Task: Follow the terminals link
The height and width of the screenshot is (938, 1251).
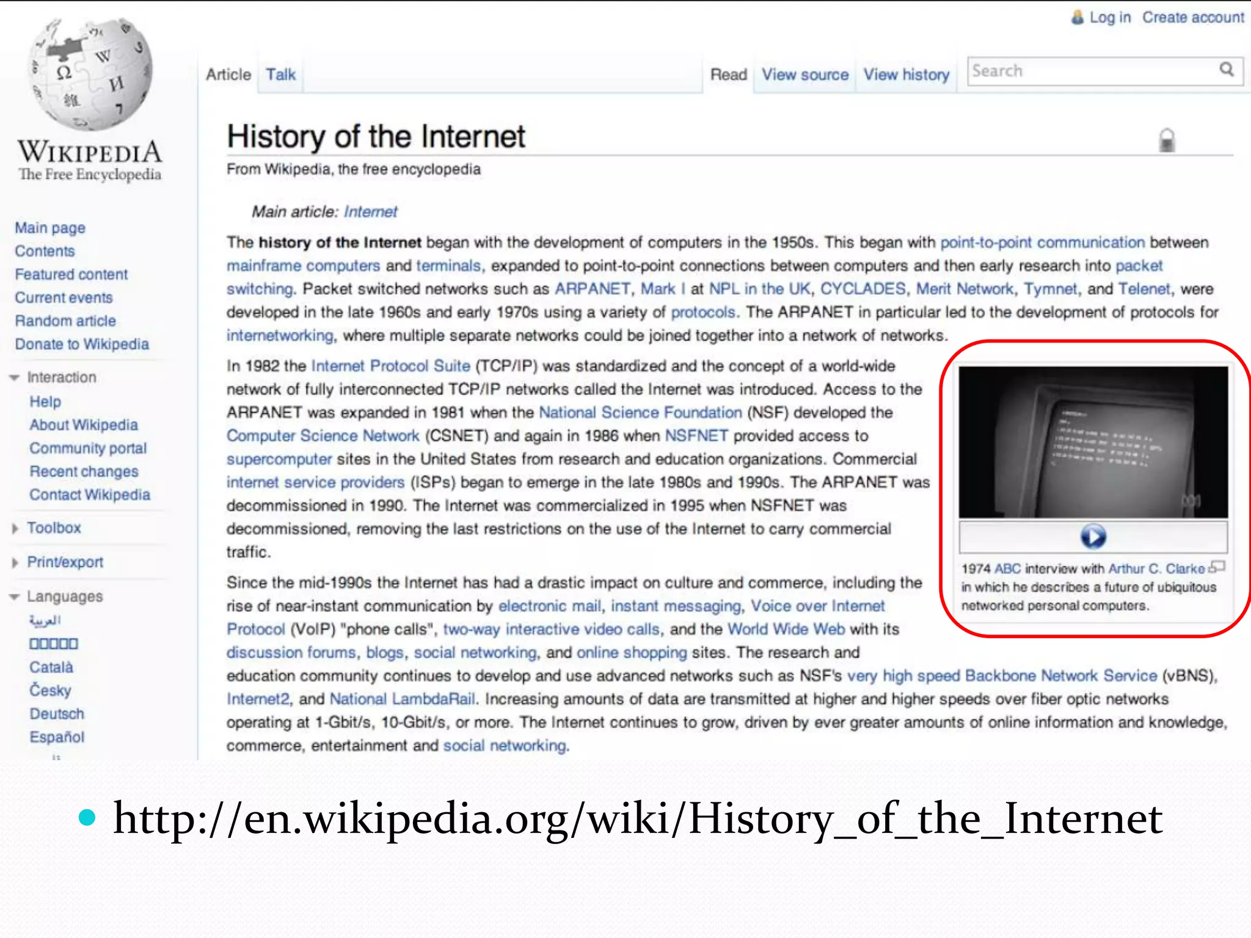Action: coord(448,266)
